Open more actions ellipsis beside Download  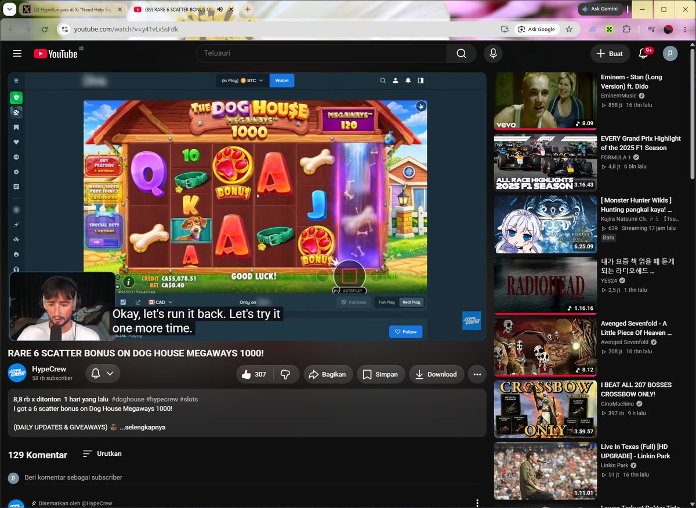[477, 374]
